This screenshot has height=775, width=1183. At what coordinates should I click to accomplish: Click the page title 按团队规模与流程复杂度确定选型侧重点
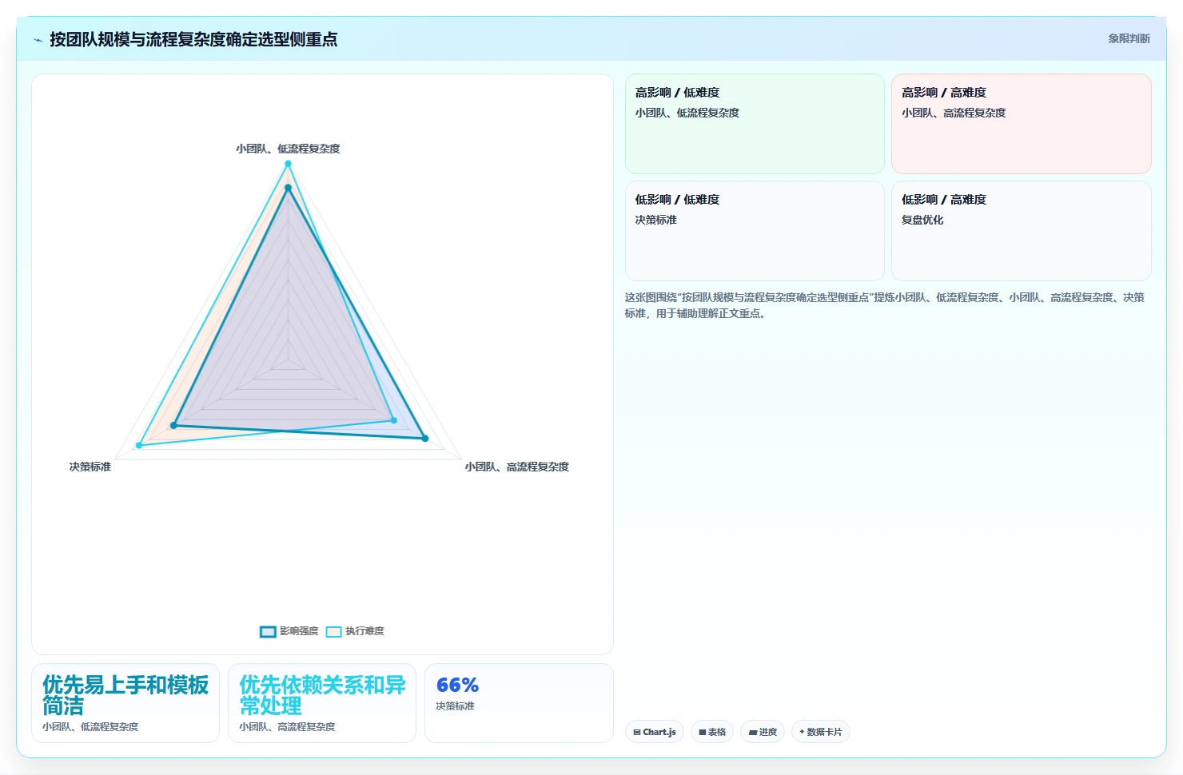point(193,39)
